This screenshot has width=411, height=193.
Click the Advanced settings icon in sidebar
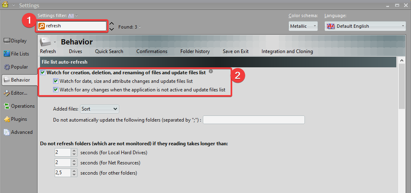pyautogui.click(x=7, y=132)
